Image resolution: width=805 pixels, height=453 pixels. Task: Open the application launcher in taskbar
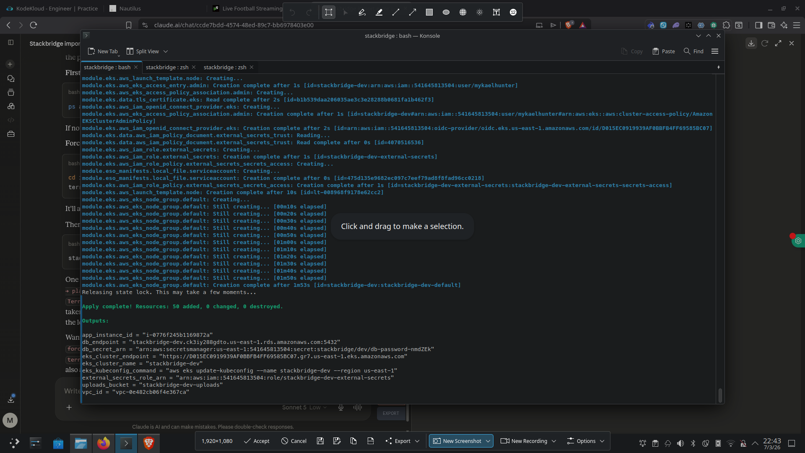(x=14, y=443)
